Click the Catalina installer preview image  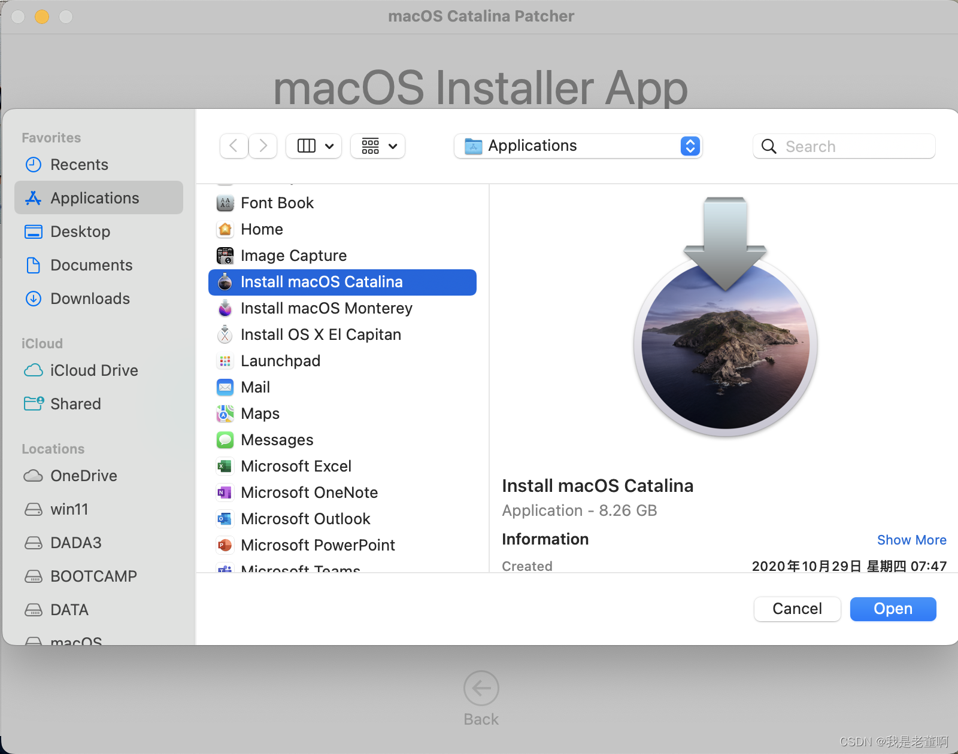point(726,317)
